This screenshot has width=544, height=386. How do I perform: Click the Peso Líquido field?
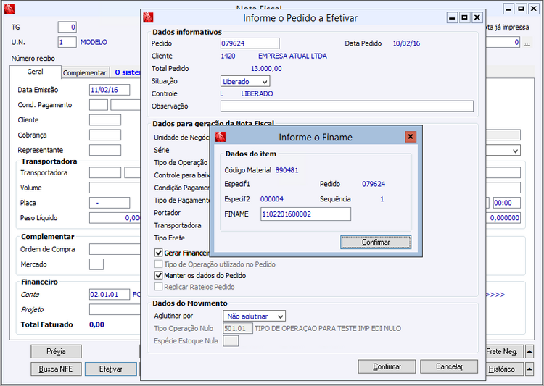pos(115,218)
